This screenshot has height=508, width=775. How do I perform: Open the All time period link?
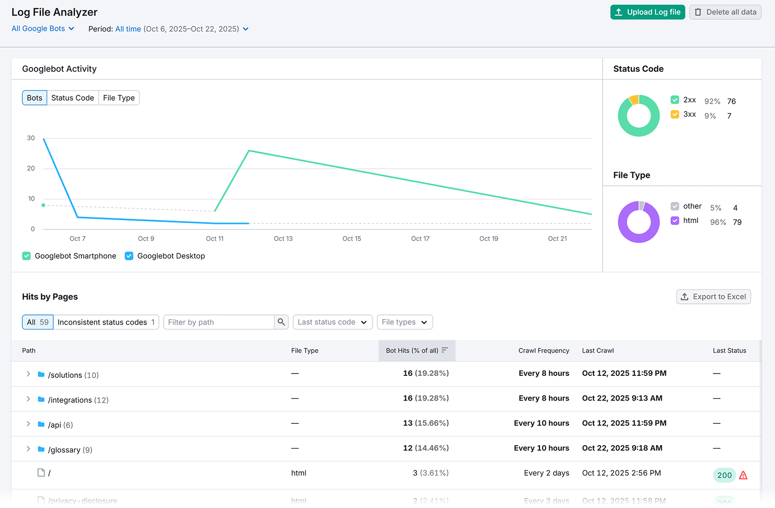pyautogui.click(x=128, y=29)
